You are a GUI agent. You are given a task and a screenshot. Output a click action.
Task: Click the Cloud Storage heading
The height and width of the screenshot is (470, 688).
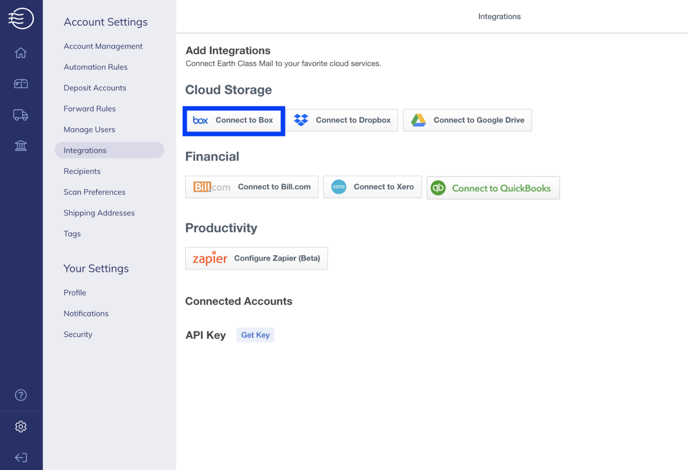(229, 90)
